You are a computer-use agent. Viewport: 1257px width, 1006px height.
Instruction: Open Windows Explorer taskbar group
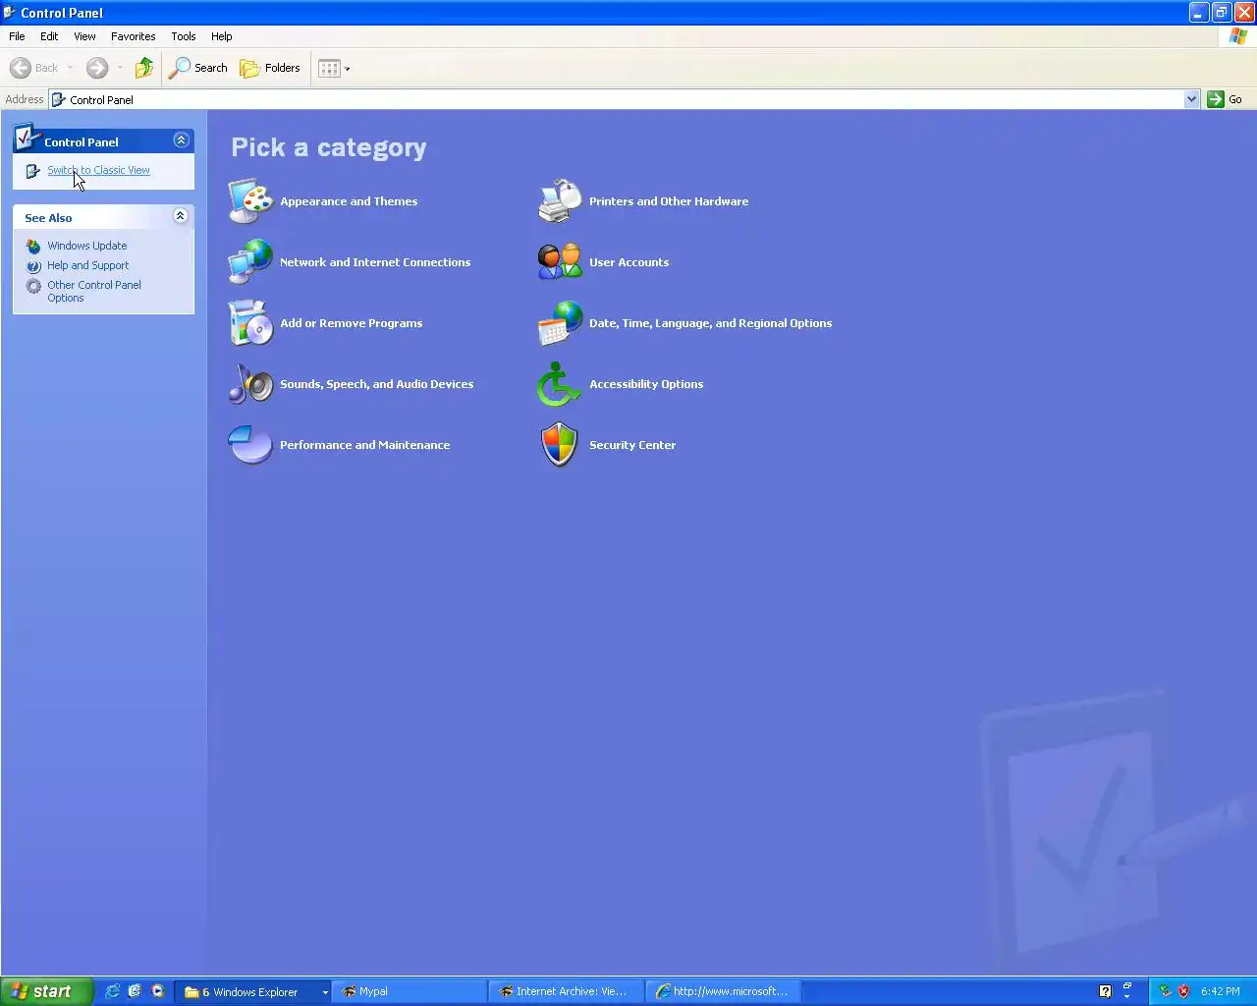(252, 991)
